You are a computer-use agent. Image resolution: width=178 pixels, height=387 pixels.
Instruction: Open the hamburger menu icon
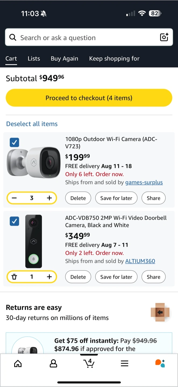coord(124,364)
